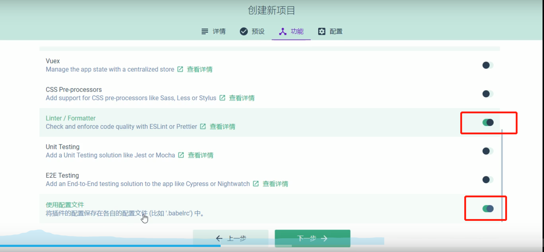Open 查看详情 link for Linter / Formatter
This screenshot has height=252, width=544.
pos(223,127)
